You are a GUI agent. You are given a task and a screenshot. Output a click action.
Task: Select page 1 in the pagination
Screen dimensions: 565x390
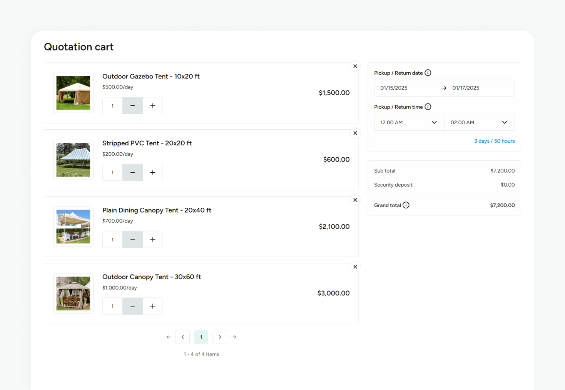[x=201, y=337]
